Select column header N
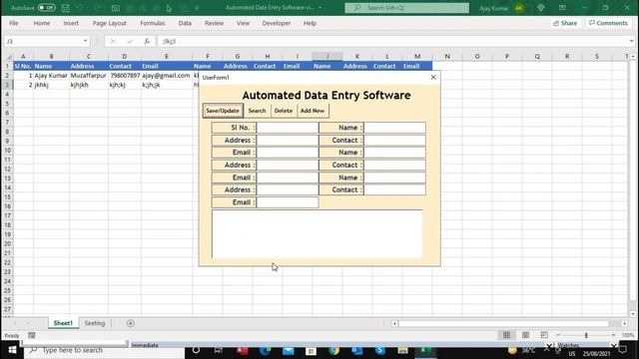 point(447,56)
